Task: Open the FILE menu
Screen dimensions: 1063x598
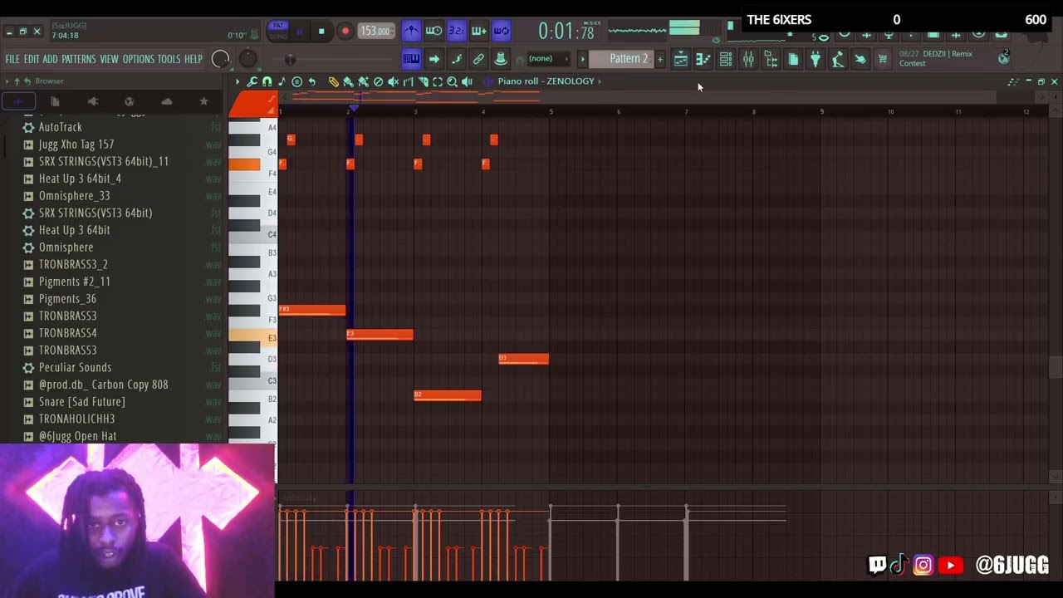Action: pyautogui.click(x=12, y=59)
